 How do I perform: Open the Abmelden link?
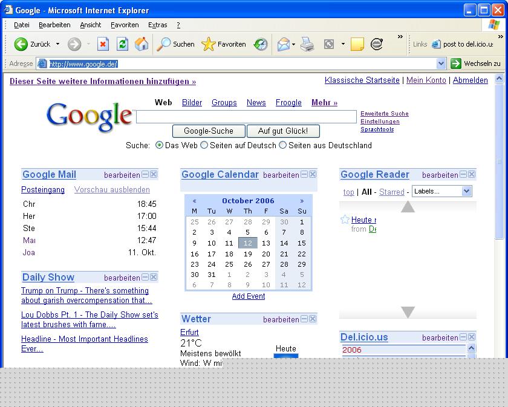tap(470, 80)
